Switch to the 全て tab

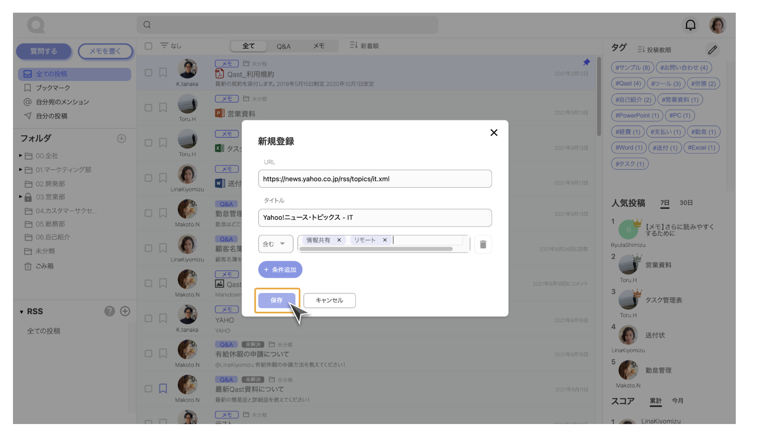point(248,46)
